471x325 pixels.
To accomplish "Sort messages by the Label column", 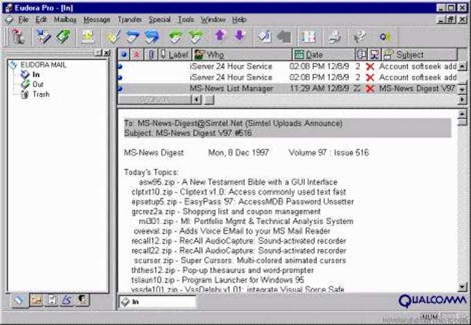I will [x=175, y=55].
